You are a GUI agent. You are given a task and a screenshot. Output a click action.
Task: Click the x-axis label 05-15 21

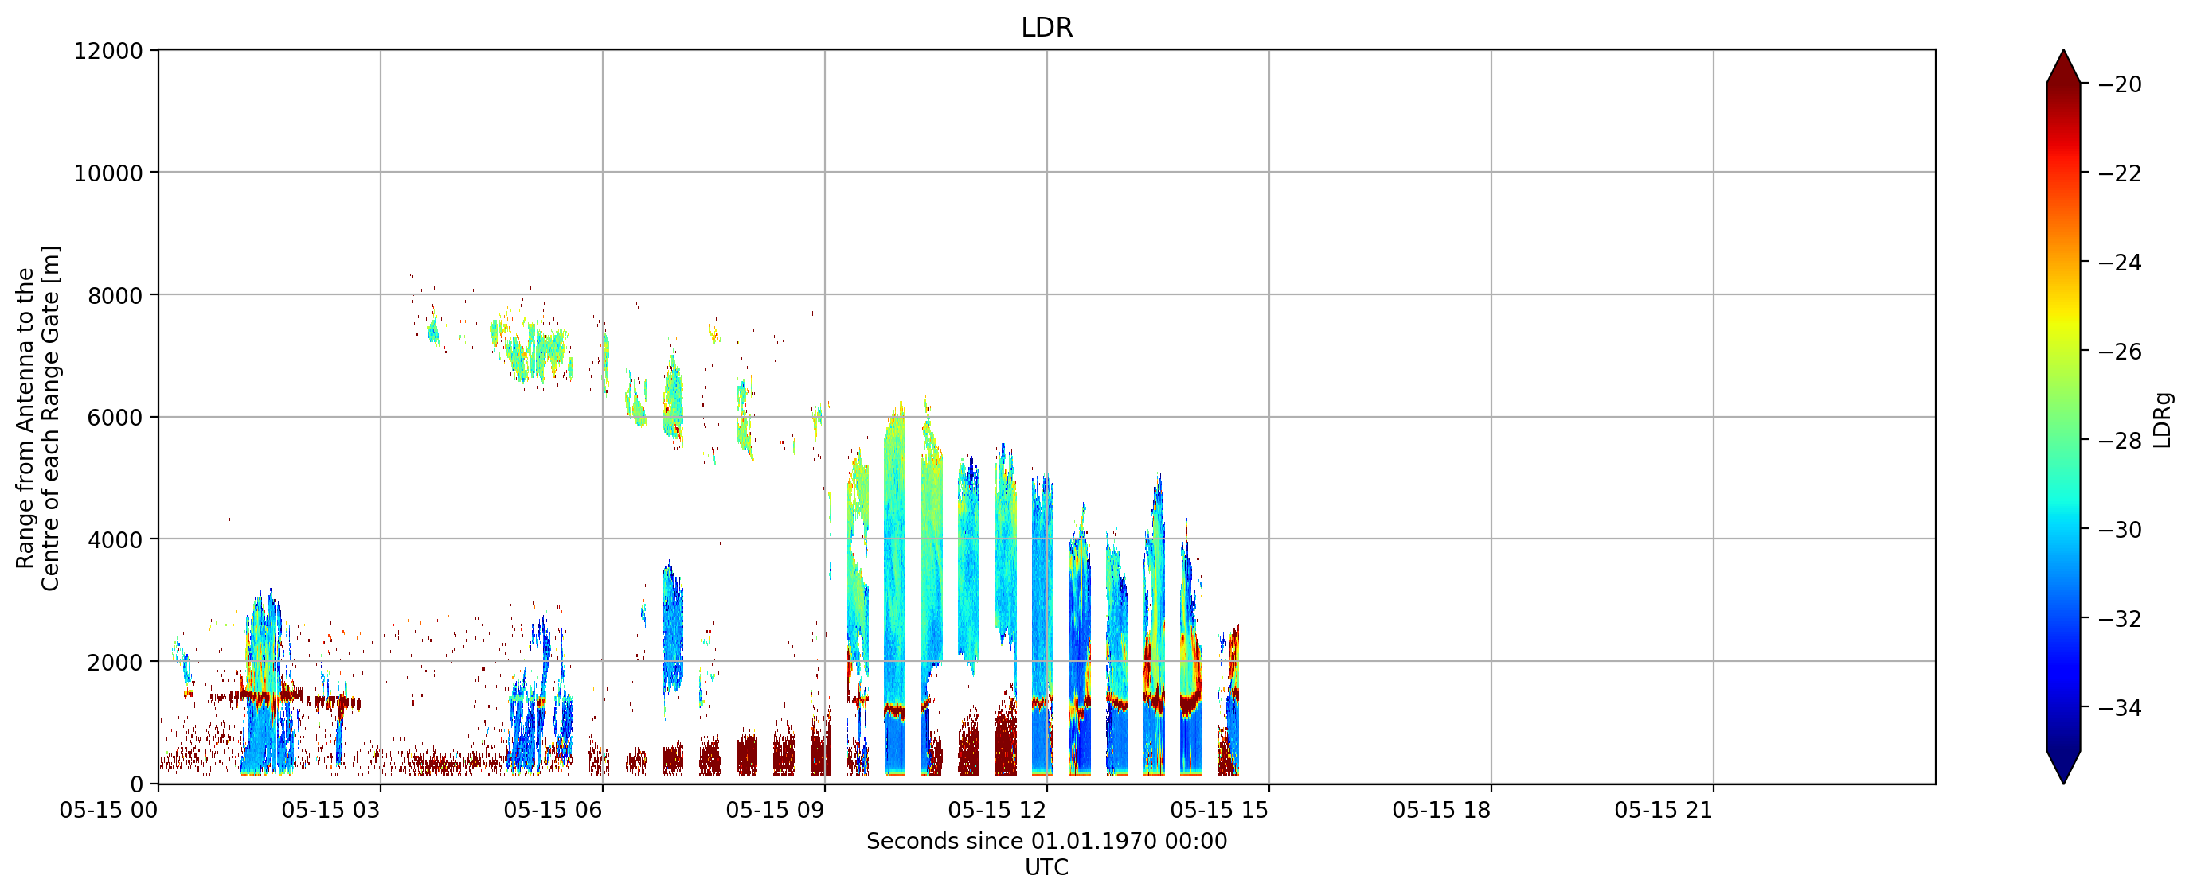click(1663, 810)
